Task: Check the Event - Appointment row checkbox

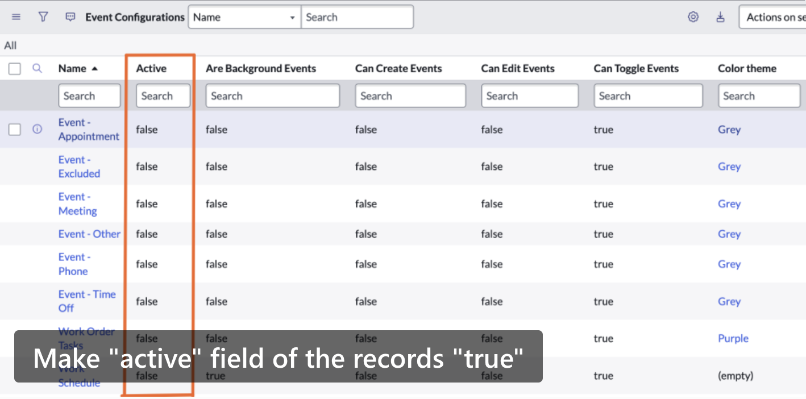Action: [15, 130]
